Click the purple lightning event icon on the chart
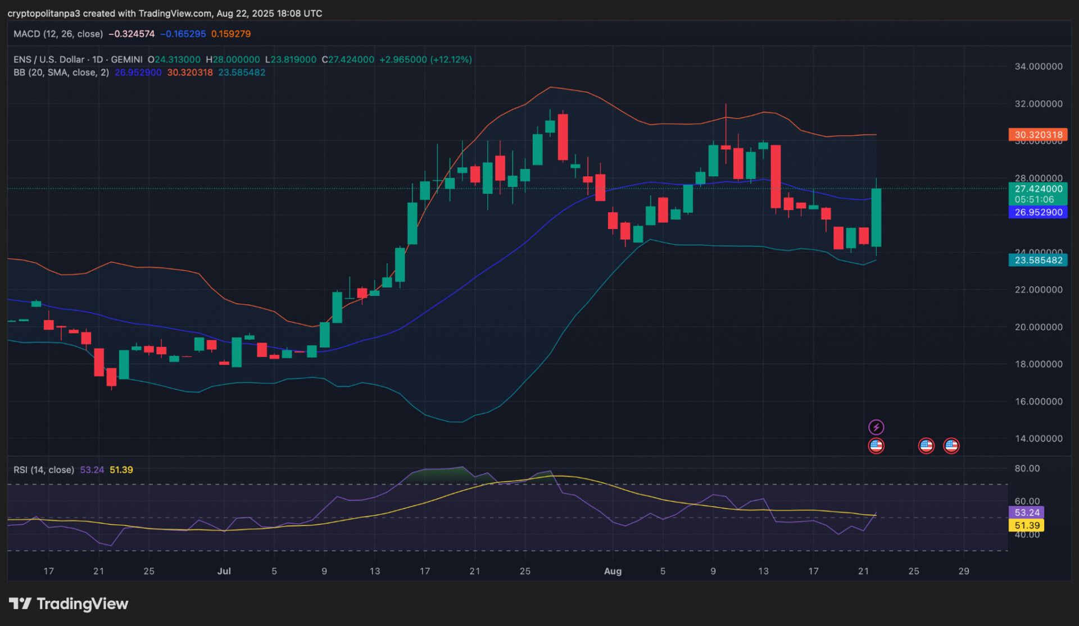Screen dimensions: 1079x626 coord(876,426)
